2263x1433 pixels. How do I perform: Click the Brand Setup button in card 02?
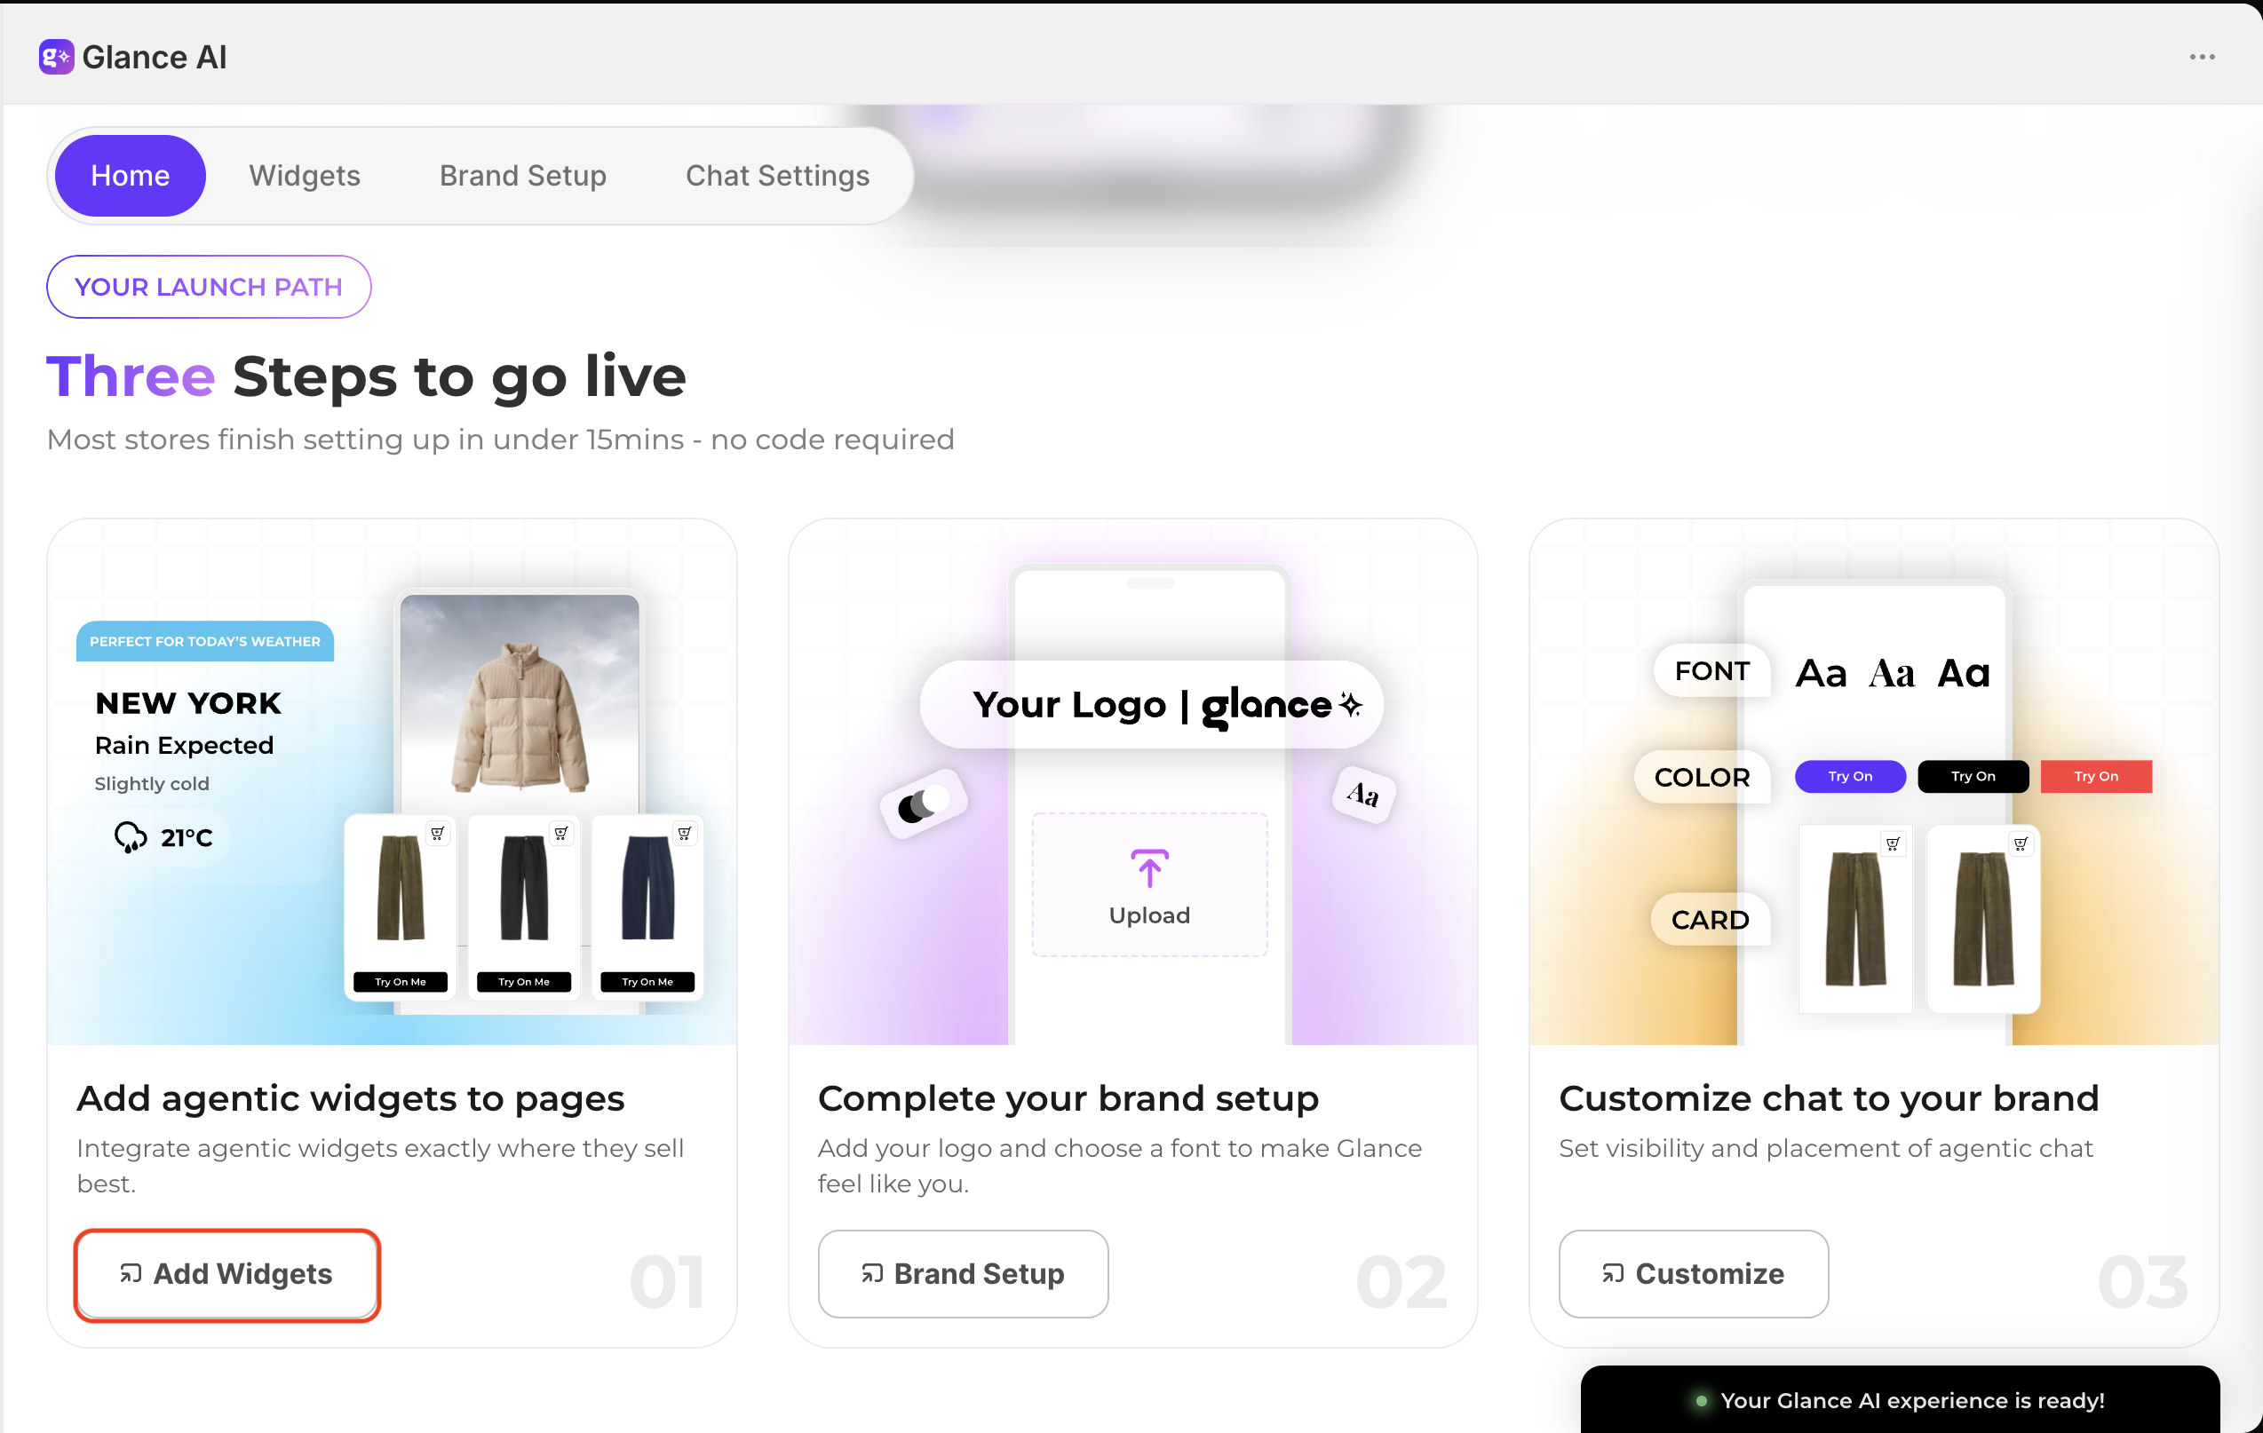[x=963, y=1274]
